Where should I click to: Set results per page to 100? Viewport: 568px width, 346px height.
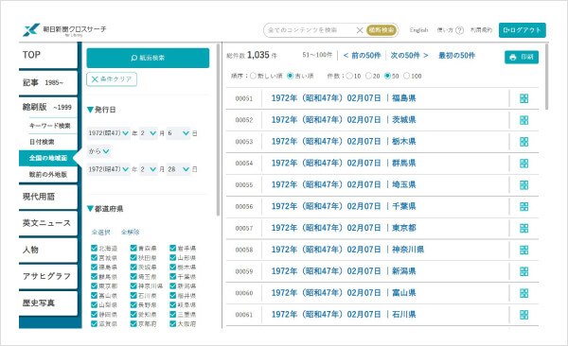pyautogui.click(x=406, y=76)
